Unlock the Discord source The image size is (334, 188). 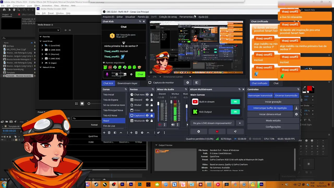pyautogui.click(x=152, y=100)
